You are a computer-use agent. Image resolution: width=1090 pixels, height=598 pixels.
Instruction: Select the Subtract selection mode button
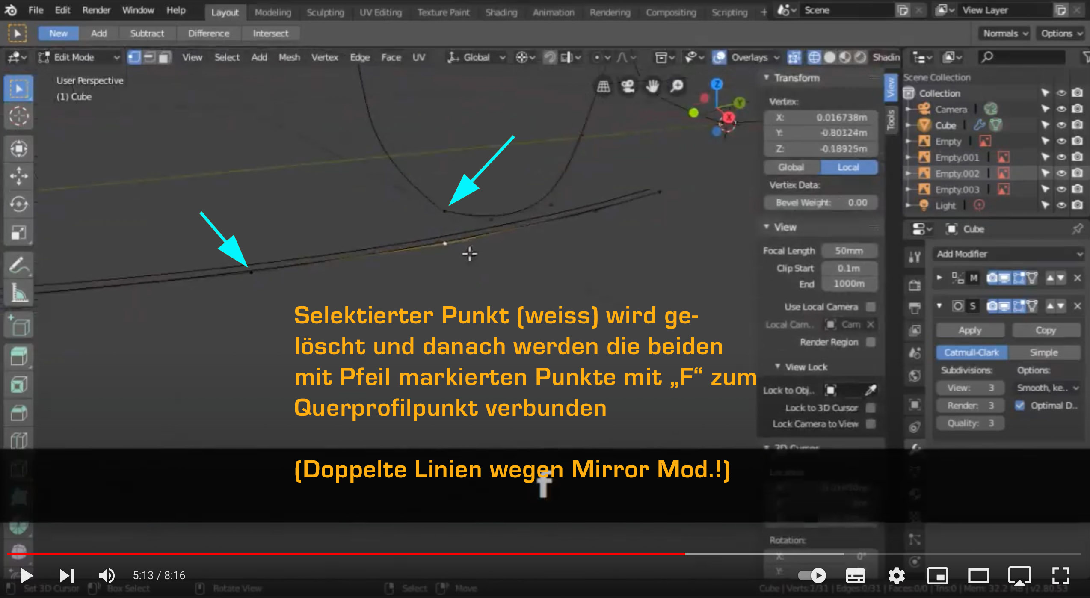point(147,33)
